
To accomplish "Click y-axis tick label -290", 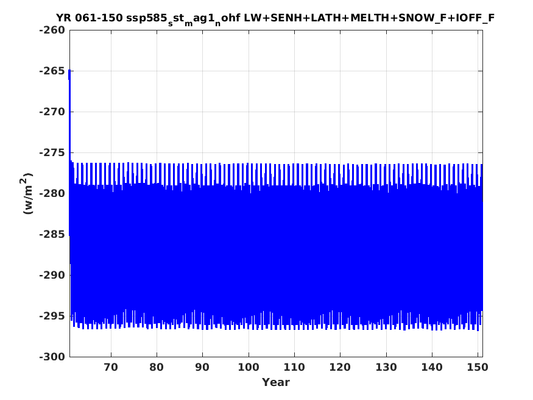I will point(52,275).
